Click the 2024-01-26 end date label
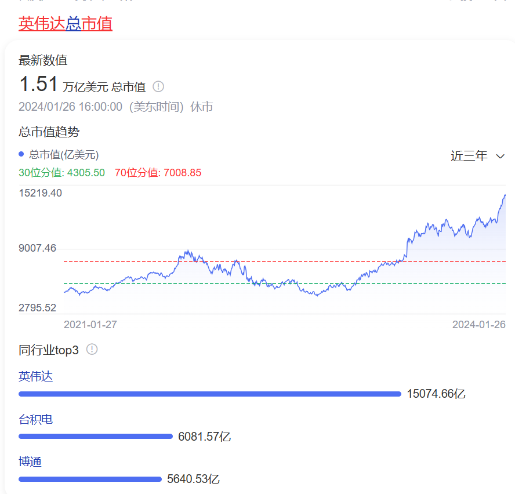Screen dimensions: 515x494 coord(479,325)
